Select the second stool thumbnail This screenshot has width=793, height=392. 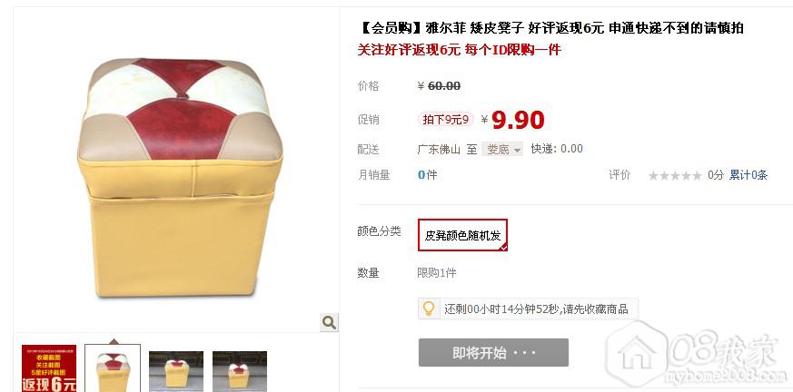tap(113, 368)
